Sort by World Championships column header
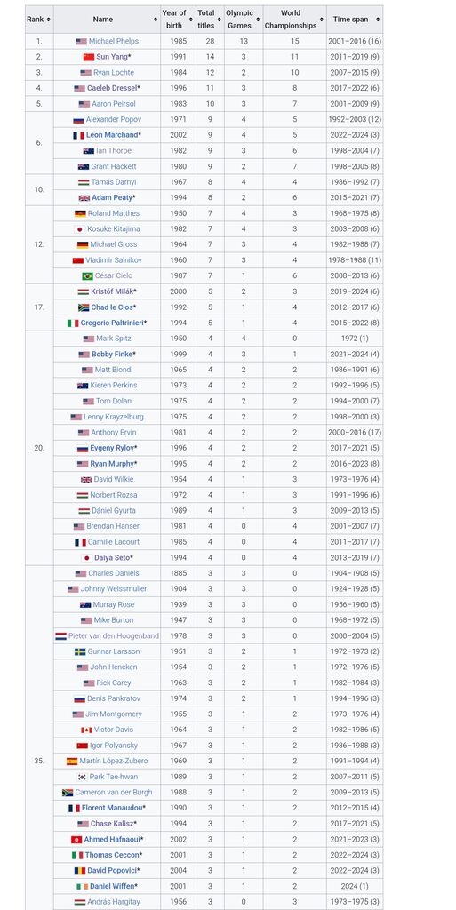The image size is (456, 910). (294, 20)
